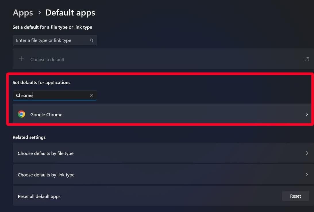
Task: Click the X icon to clear Chrome search
Action: coord(92,95)
